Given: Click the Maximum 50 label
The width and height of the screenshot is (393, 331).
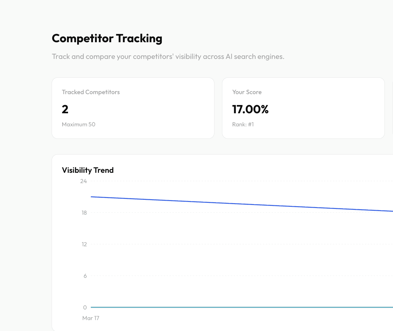Looking at the screenshot, I should (78, 124).
